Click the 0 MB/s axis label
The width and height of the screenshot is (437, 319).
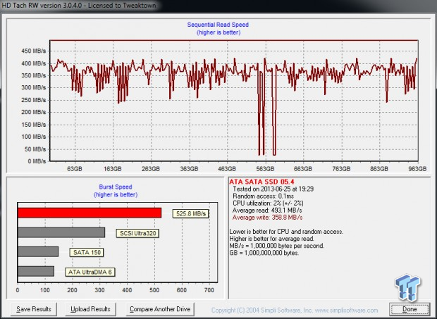point(37,161)
